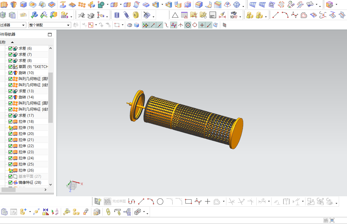The height and width of the screenshot is (224, 347).
Task: Uncheck the checkbox for 草图 (9) SKETCH
Action: coord(10,67)
